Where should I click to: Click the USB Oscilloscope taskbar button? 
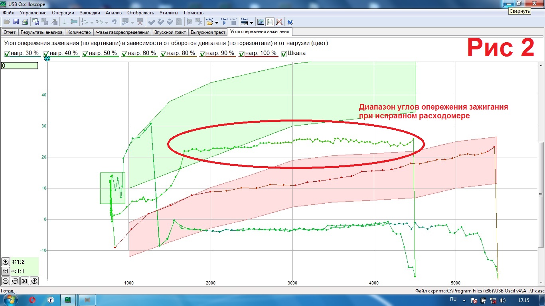pos(68,300)
